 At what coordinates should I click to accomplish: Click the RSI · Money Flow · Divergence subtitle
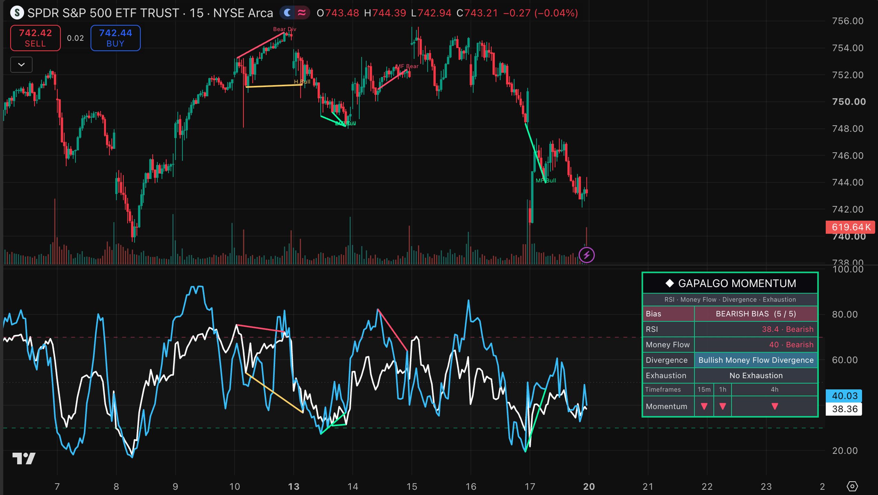click(730, 299)
